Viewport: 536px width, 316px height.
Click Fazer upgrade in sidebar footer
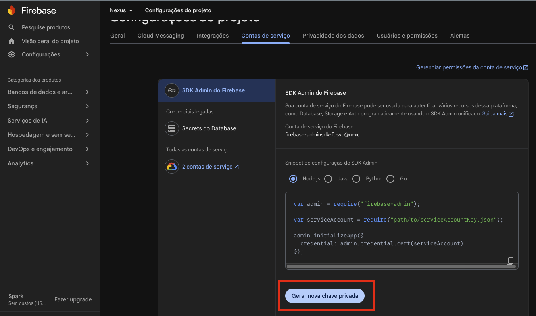73,300
